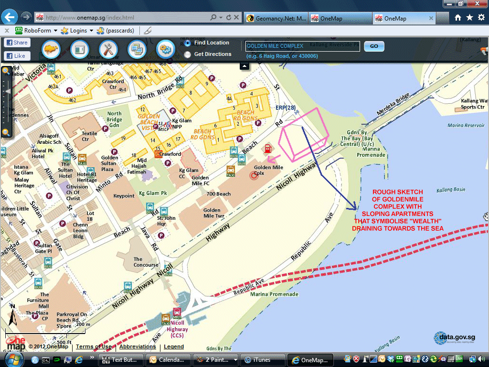Image resolution: width=489 pixels, height=367 pixels.
Task: Expand the Logins dropdown
Action: coord(91,31)
